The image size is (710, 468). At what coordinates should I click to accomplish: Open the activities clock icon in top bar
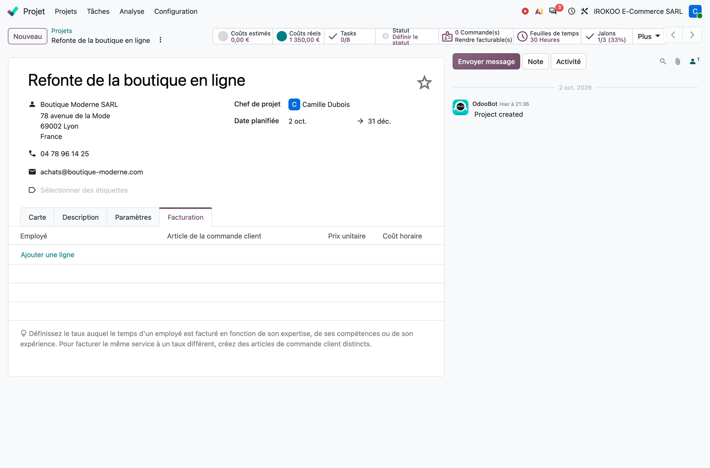[571, 11]
